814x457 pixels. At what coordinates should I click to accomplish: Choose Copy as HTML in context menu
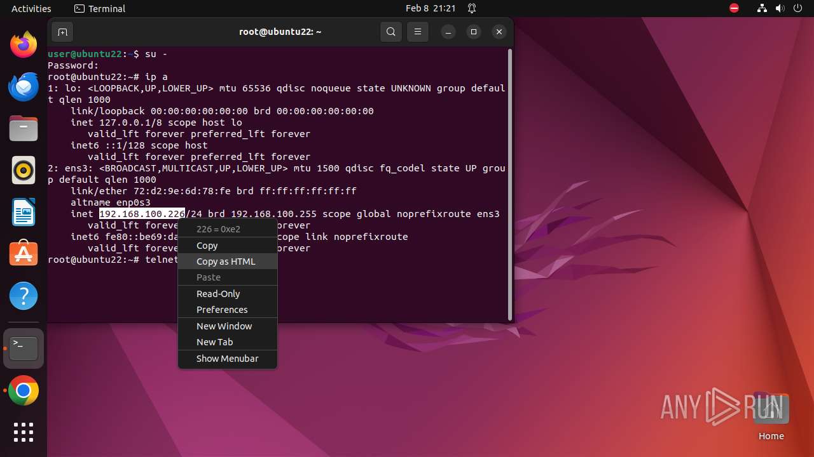228,262
